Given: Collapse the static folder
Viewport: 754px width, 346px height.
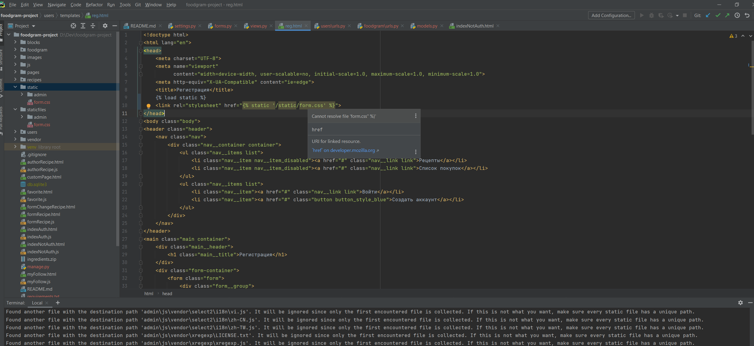Looking at the screenshot, I should pyautogui.click(x=15, y=87).
